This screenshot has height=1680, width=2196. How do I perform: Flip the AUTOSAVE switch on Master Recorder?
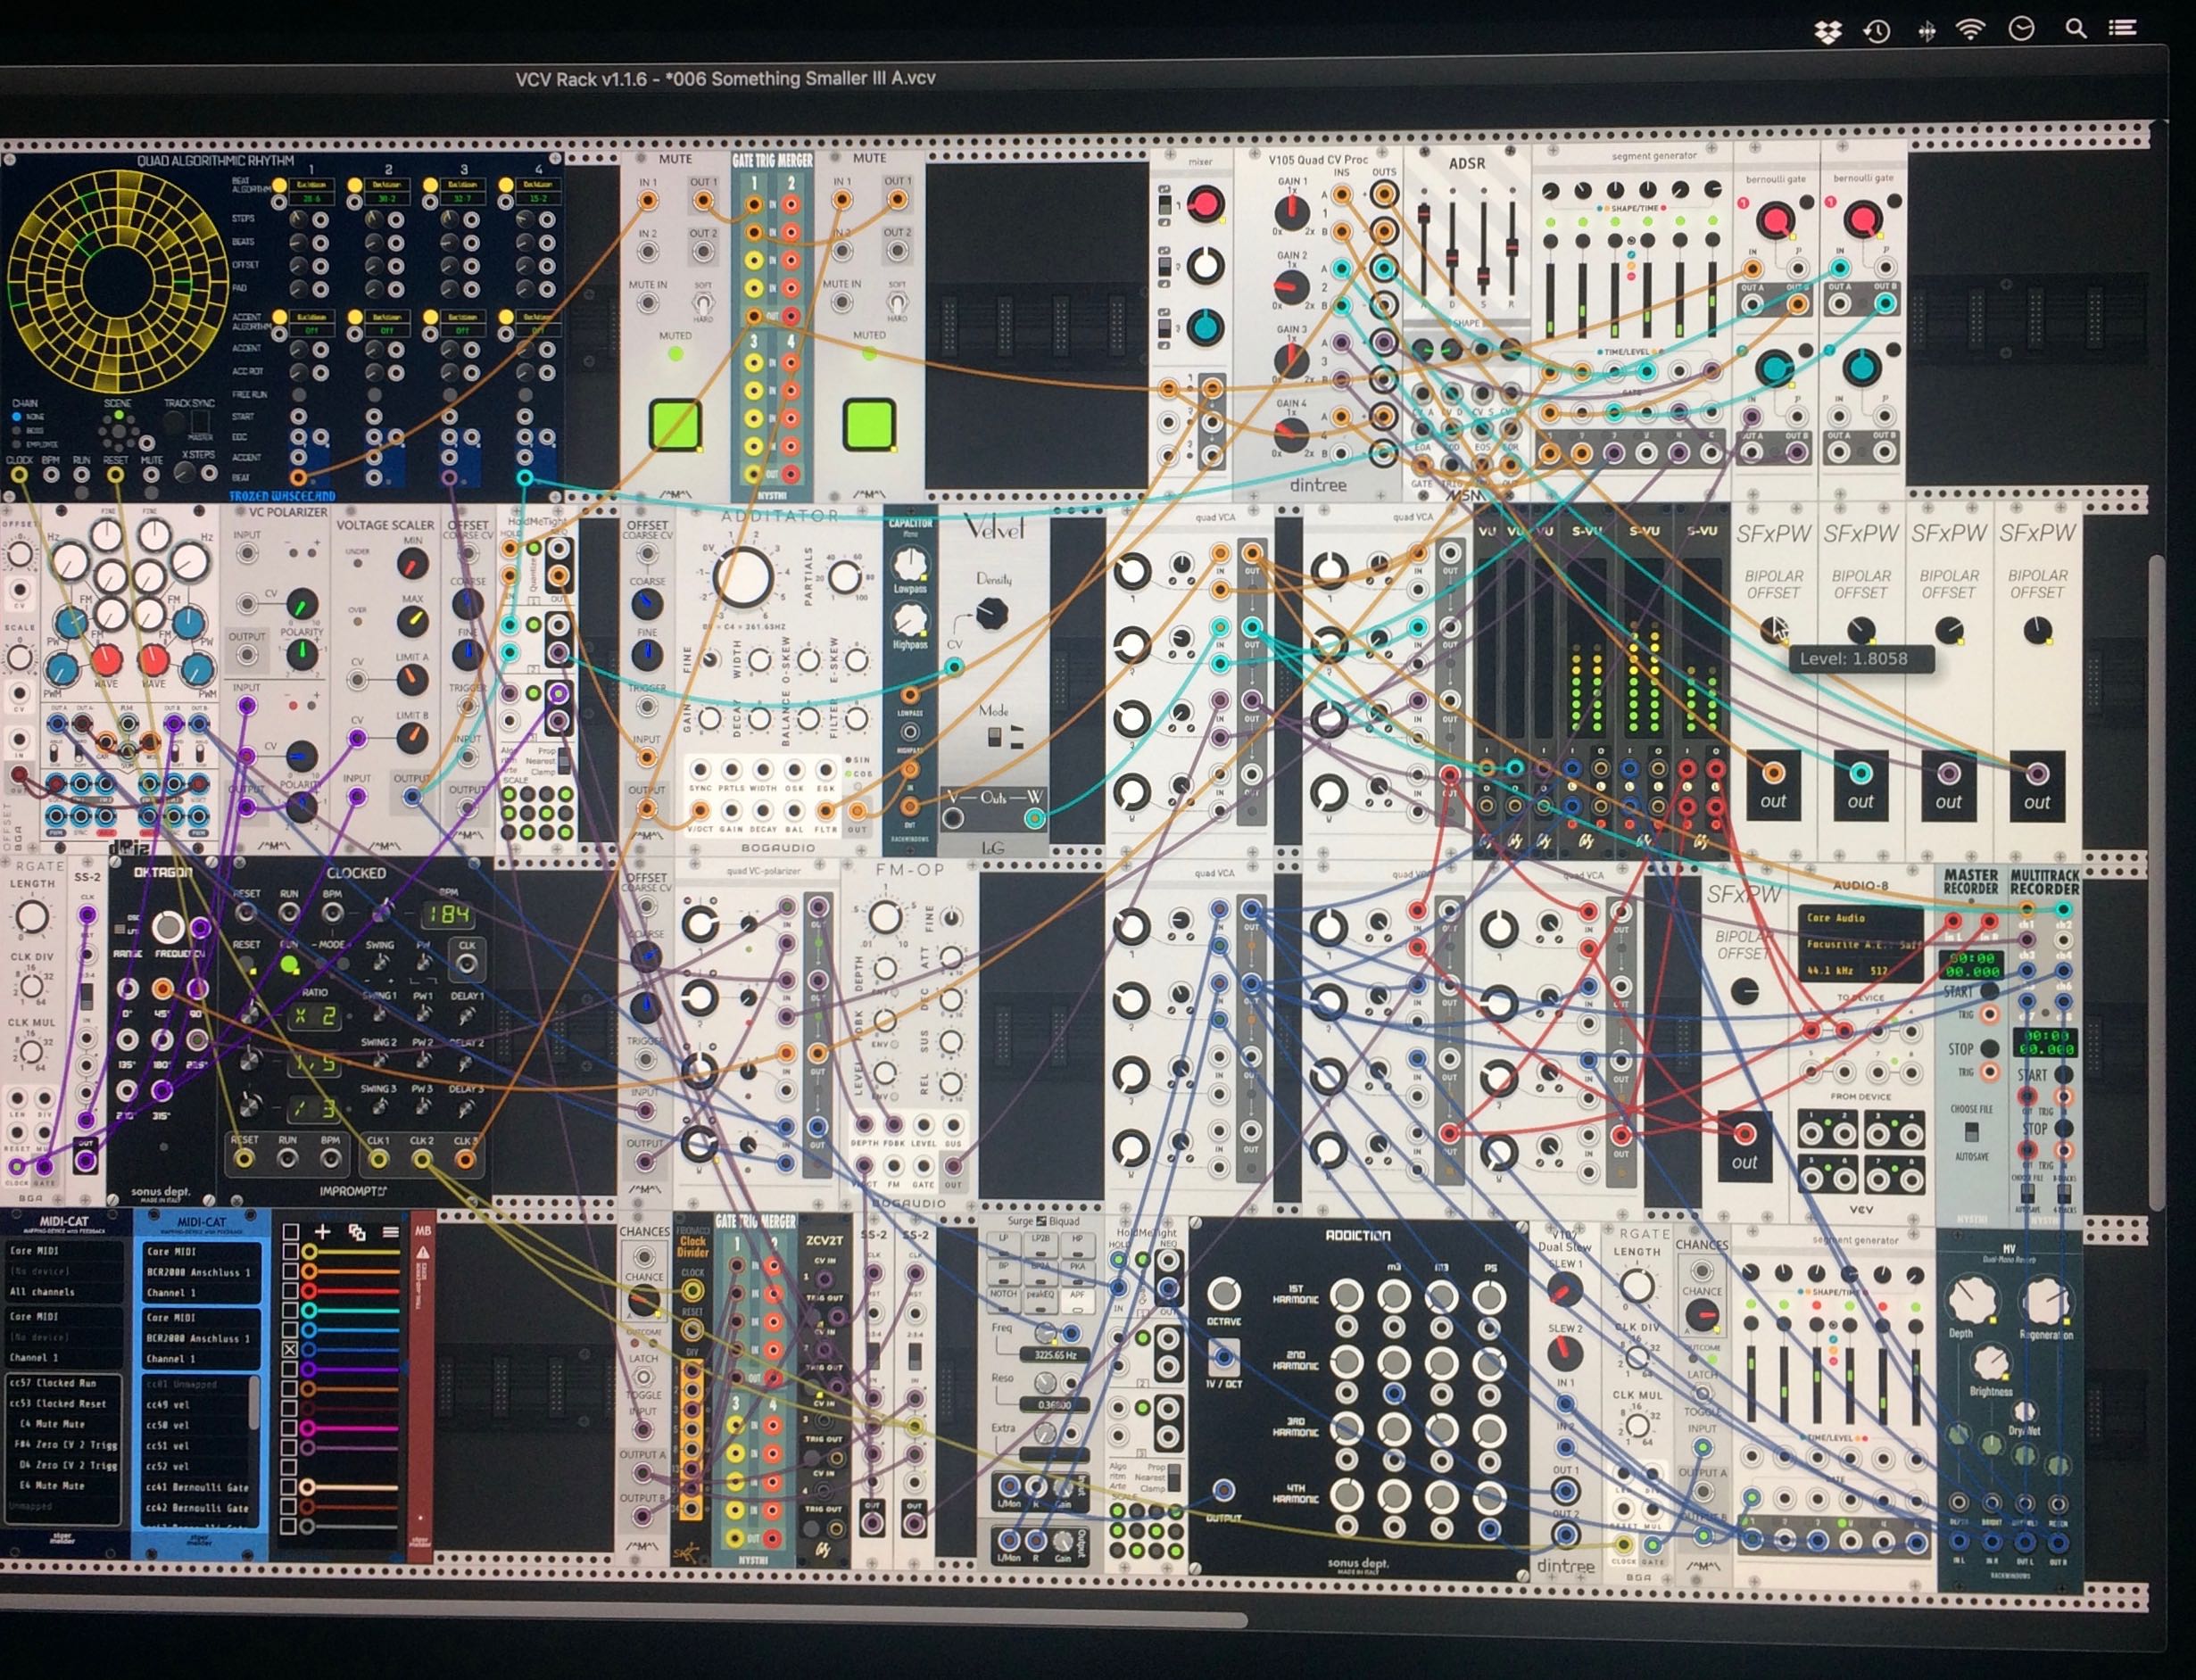[x=1971, y=1133]
